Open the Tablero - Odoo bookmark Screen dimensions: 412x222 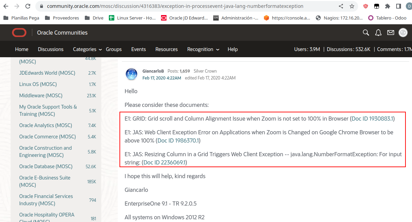pyautogui.click(x=387, y=18)
